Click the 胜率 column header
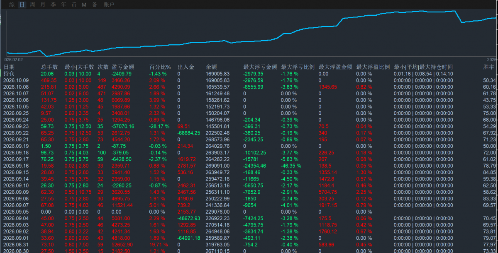The height and width of the screenshot is (253, 498). (x=489, y=67)
